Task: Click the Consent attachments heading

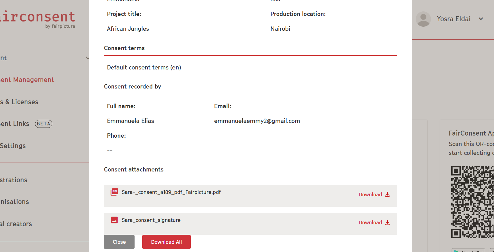Action: 134,170
